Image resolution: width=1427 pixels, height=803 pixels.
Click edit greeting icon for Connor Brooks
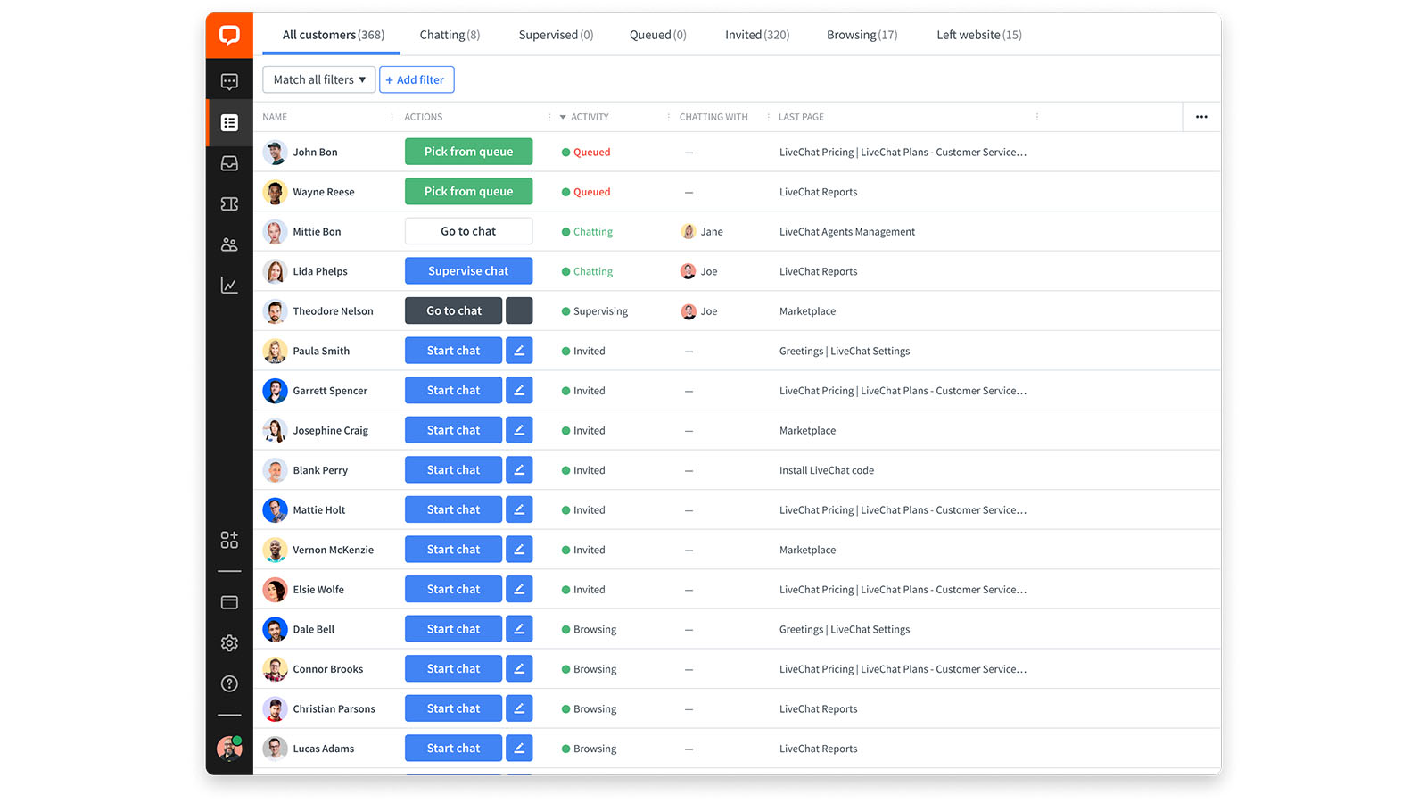519,669
